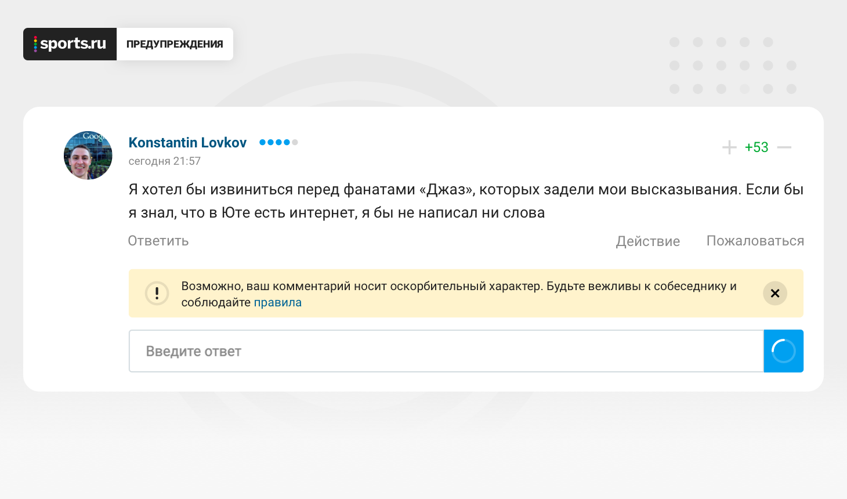The image size is (847, 499).
Task: Click the exclamation warning icon
Action: pos(157,294)
